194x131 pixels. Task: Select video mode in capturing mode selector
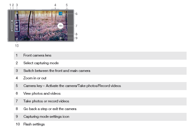(x=17, y=22)
